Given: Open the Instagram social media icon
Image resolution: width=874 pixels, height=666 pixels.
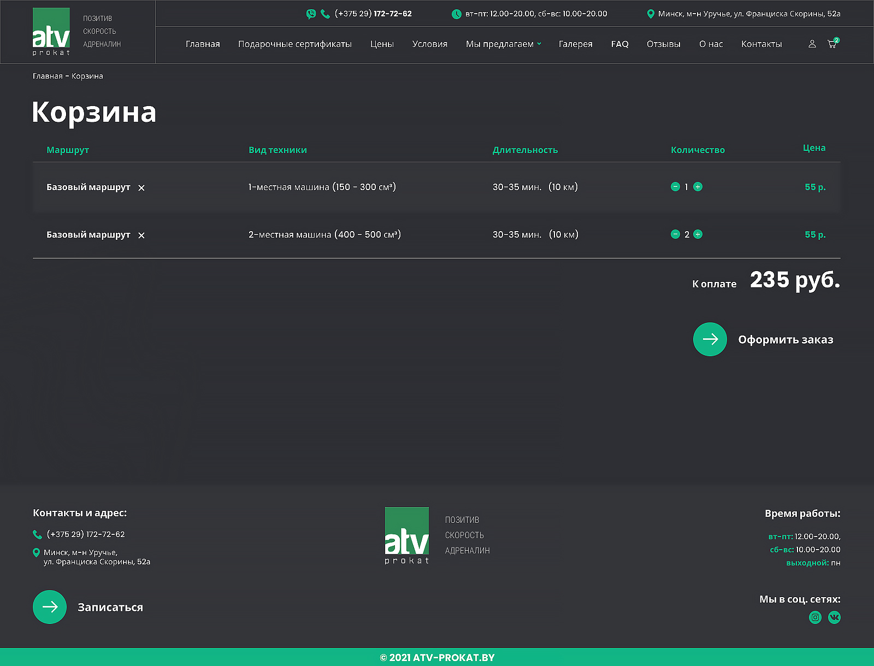Looking at the screenshot, I should [x=815, y=617].
